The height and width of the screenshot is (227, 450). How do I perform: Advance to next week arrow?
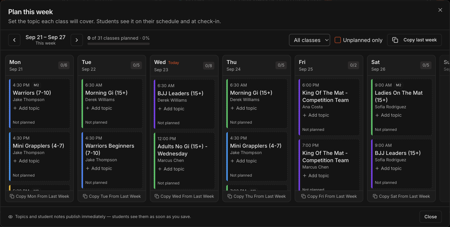pyautogui.click(x=77, y=40)
